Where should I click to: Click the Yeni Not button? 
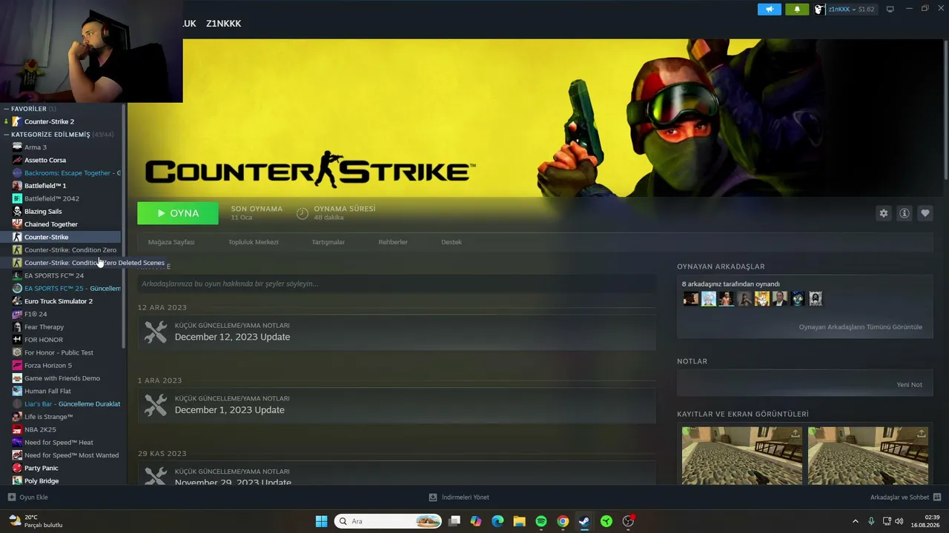point(909,385)
